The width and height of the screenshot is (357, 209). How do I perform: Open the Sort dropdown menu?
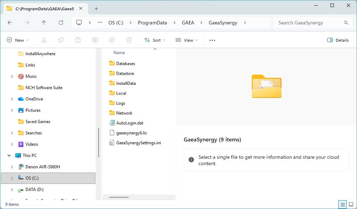[x=155, y=40]
